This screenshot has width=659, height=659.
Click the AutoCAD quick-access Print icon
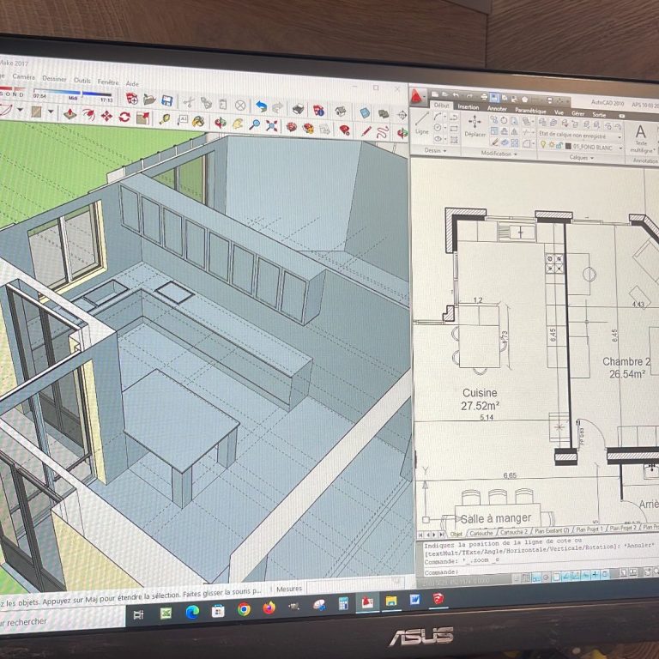(483, 98)
